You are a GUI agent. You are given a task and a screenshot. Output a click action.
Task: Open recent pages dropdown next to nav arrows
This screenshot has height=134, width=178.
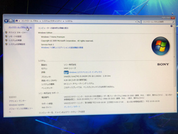(14, 21)
